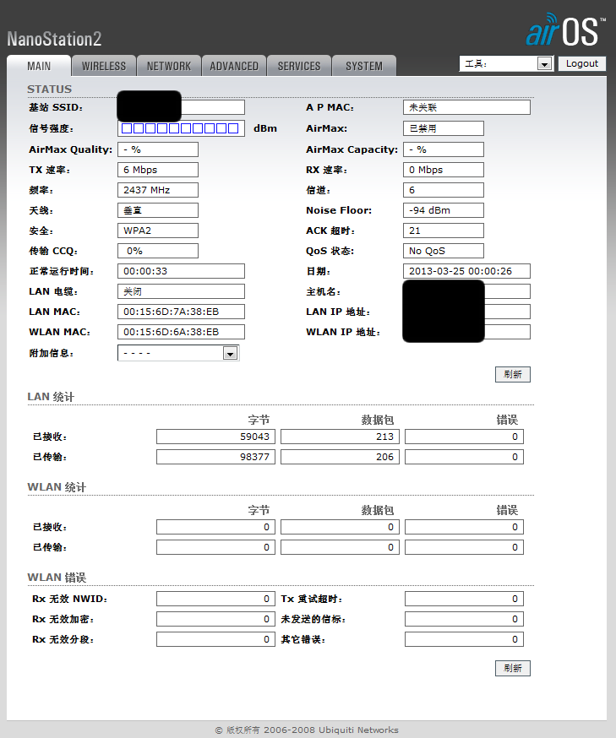Image resolution: width=616 pixels, height=738 pixels.
Task: Click the date field 2013-03-25 00:00:26
Action: (466, 271)
